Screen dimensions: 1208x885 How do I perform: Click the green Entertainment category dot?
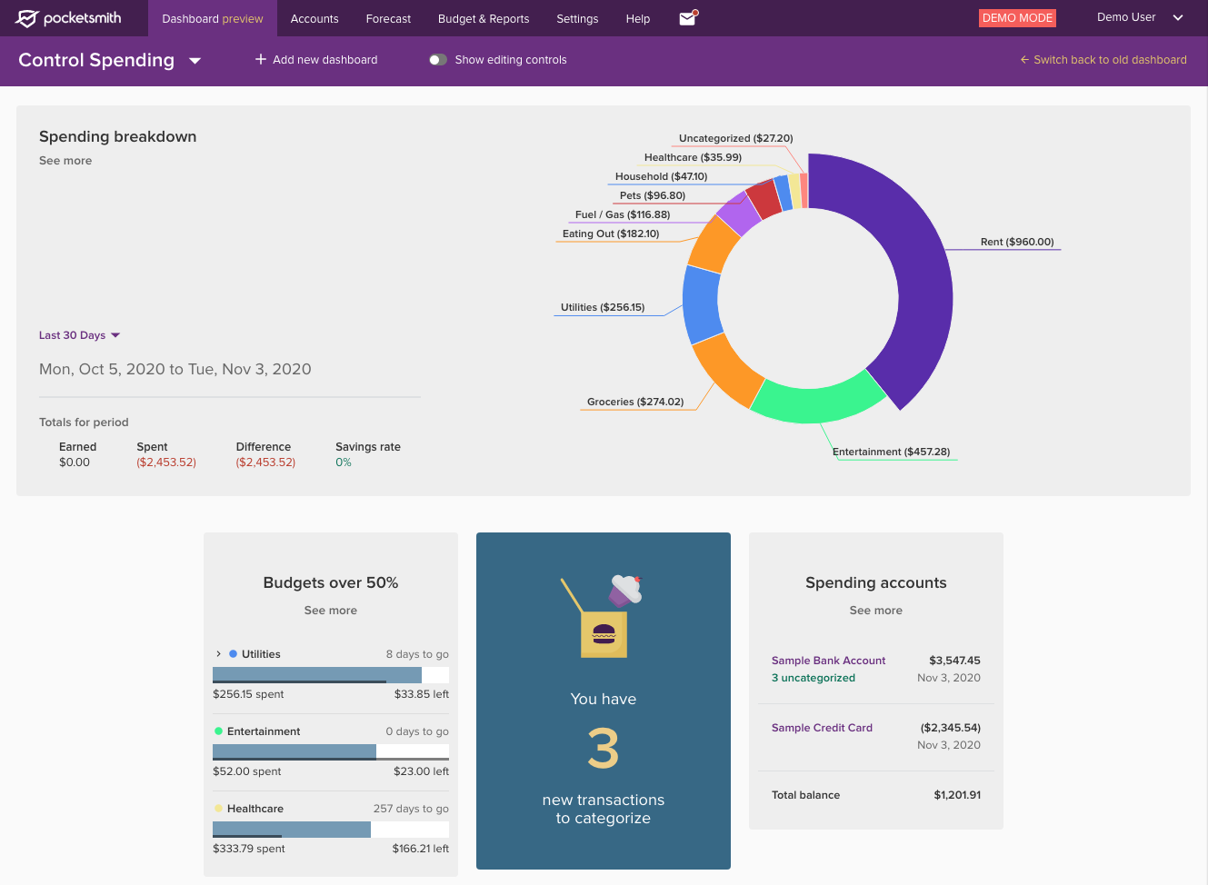click(218, 731)
